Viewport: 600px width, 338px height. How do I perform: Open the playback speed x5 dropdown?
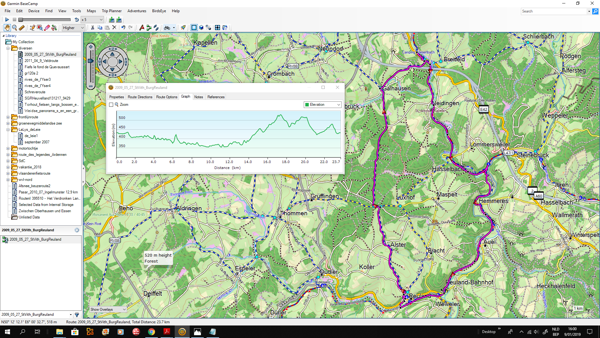click(x=92, y=19)
